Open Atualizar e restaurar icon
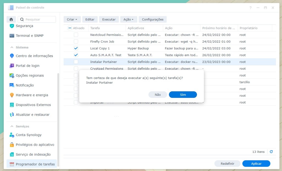This screenshot has height=171, width=282. [12, 115]
